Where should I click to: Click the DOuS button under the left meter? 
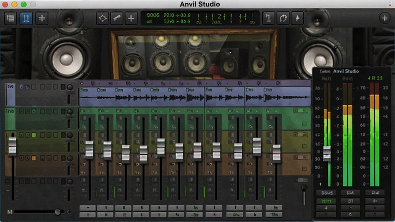[327, 193]
